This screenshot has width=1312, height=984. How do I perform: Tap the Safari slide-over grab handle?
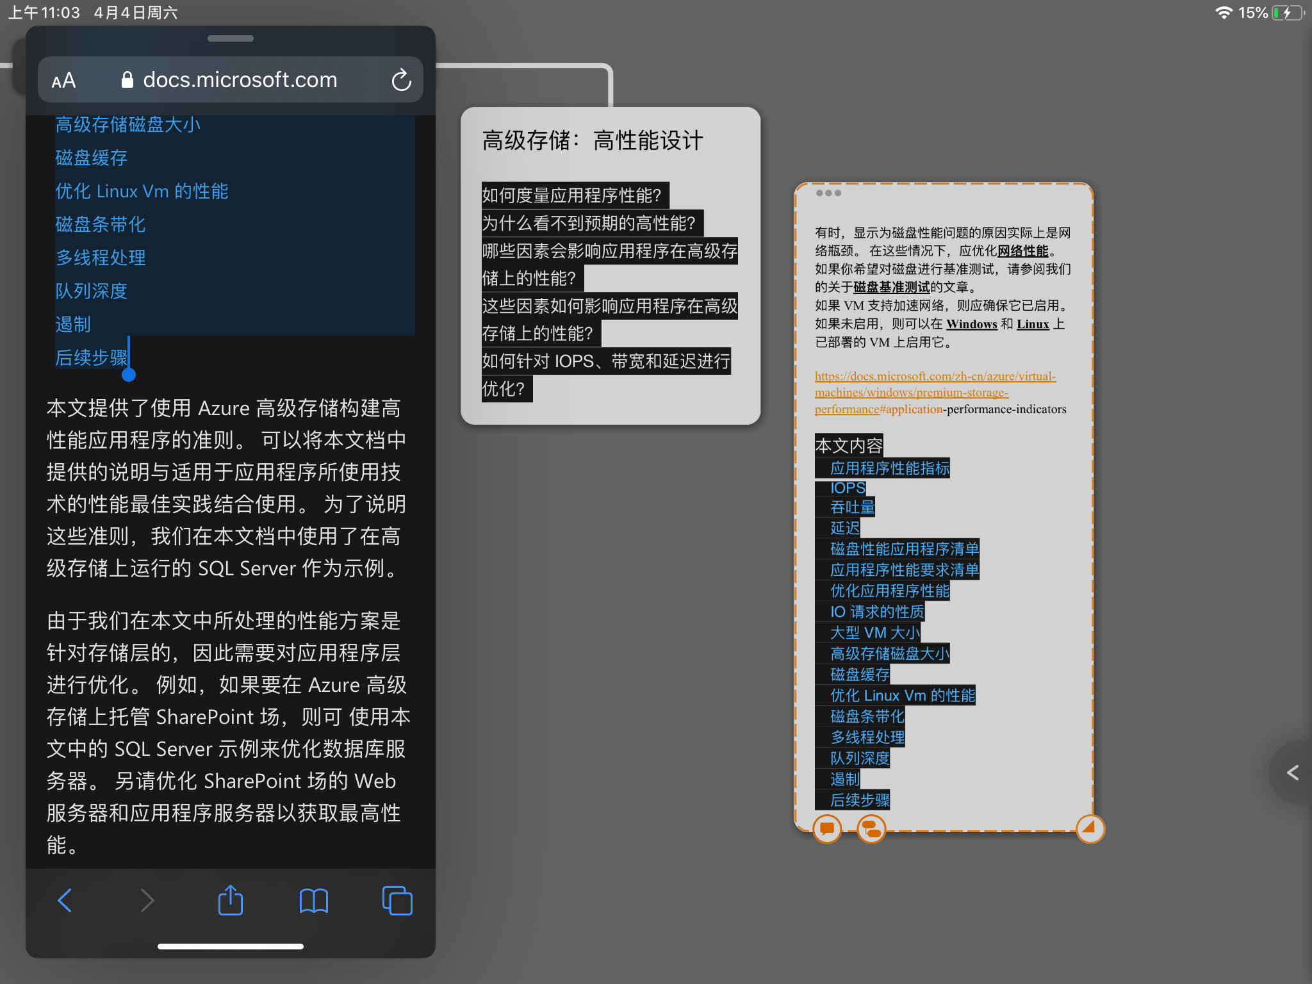(x=231, y=38)
